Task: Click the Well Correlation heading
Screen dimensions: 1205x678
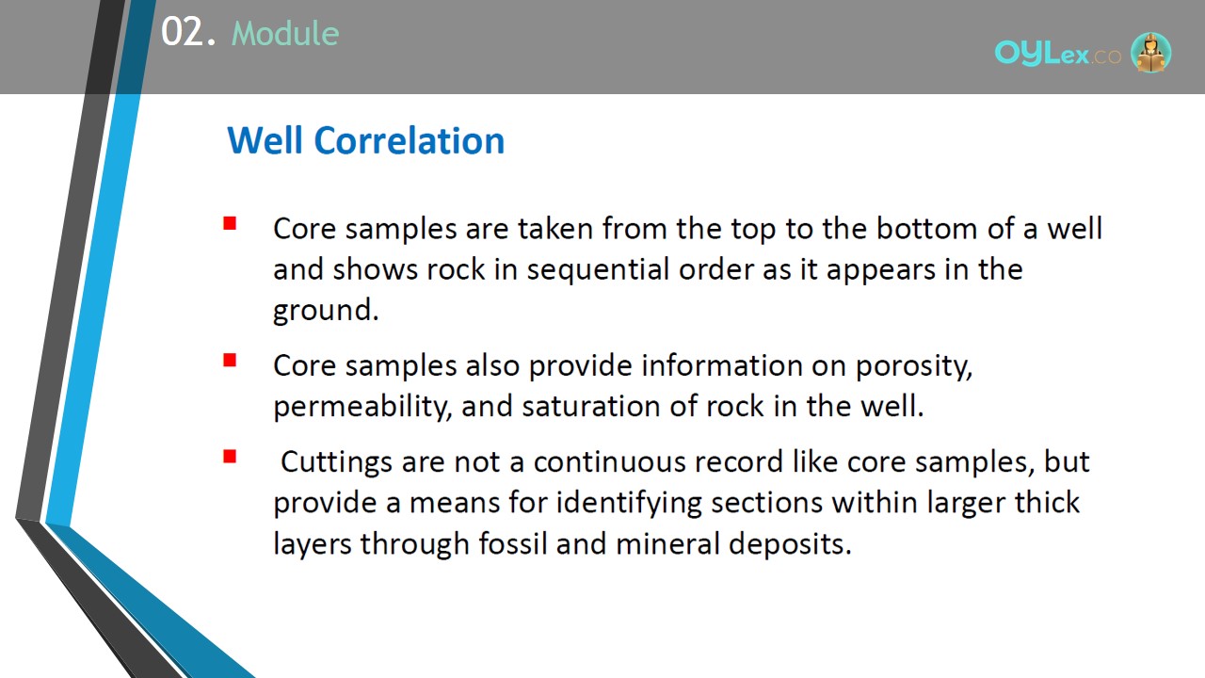Action: [366, 140]
